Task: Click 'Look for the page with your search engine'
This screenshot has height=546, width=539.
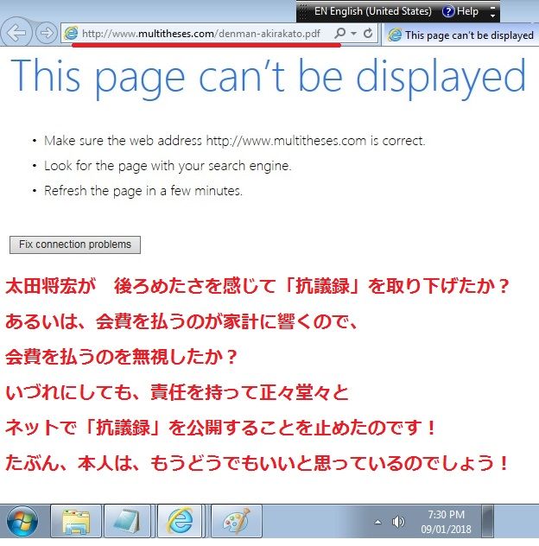Action: [168, 166]
